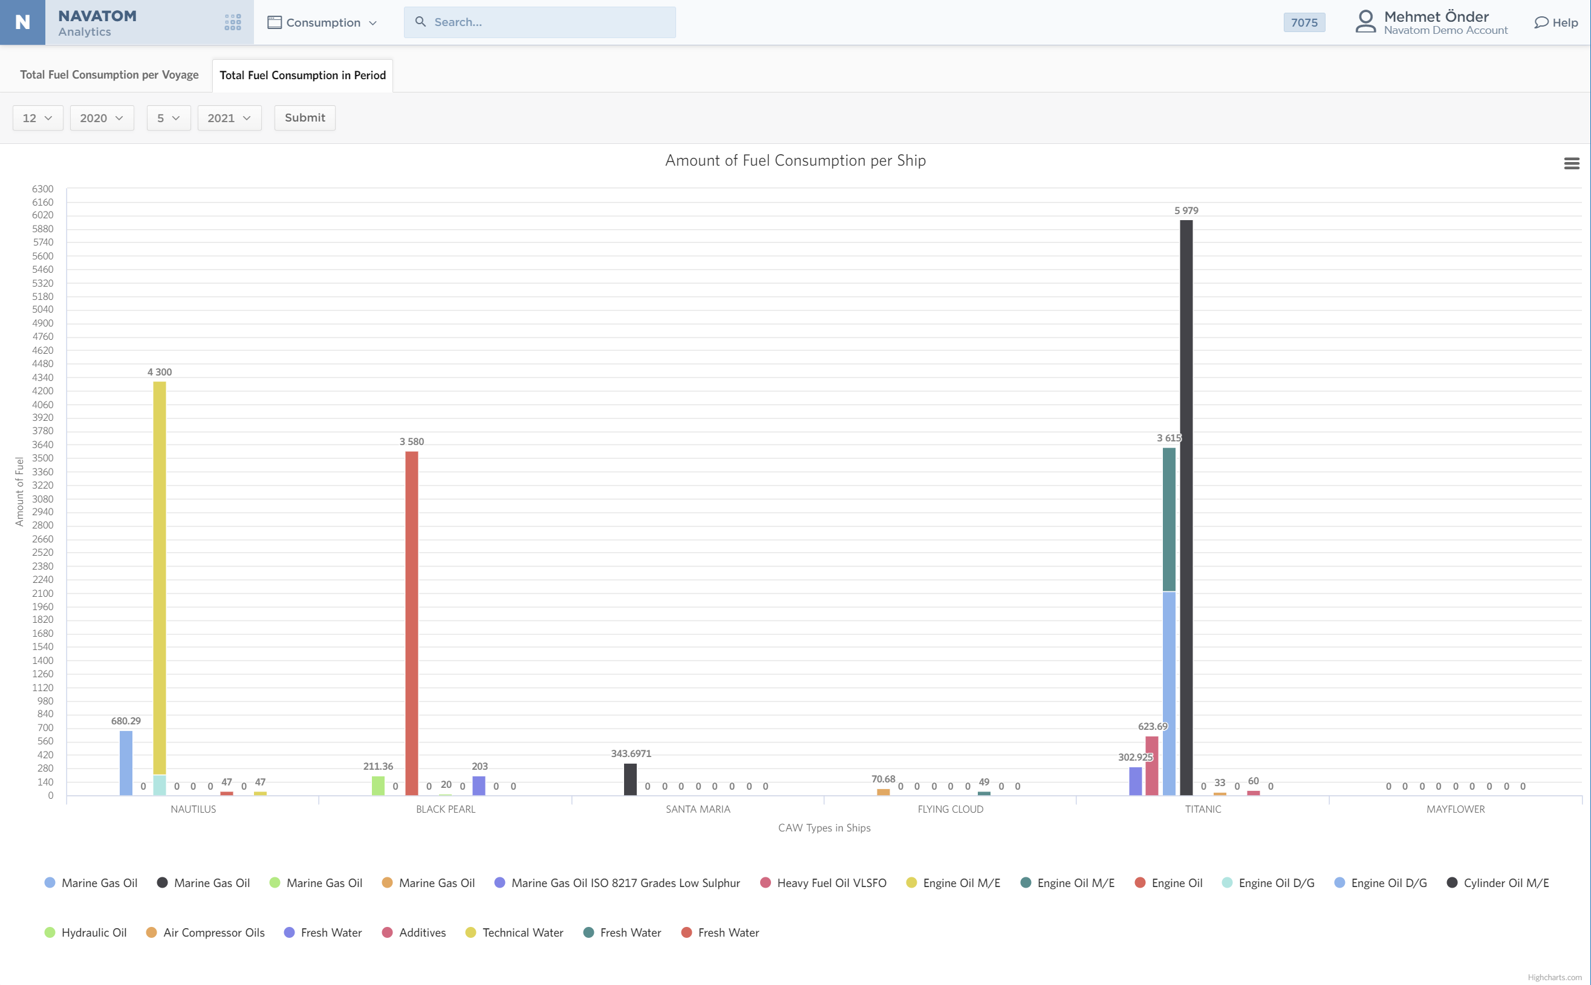Open the apps grid icon
This screenshot has height=985, width=1591.
tap(233, 22)
